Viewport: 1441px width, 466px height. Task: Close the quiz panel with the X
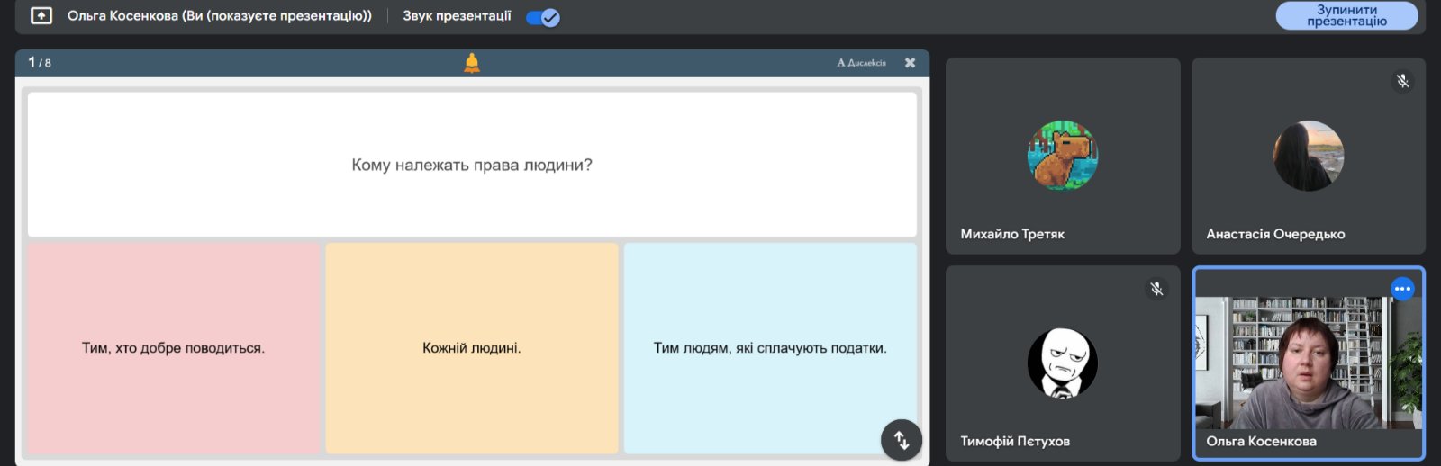(x=911, y=63)
